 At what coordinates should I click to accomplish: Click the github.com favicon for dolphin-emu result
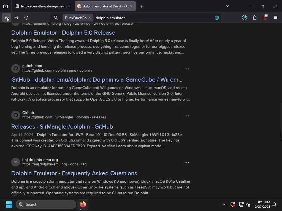coord(16,68)
